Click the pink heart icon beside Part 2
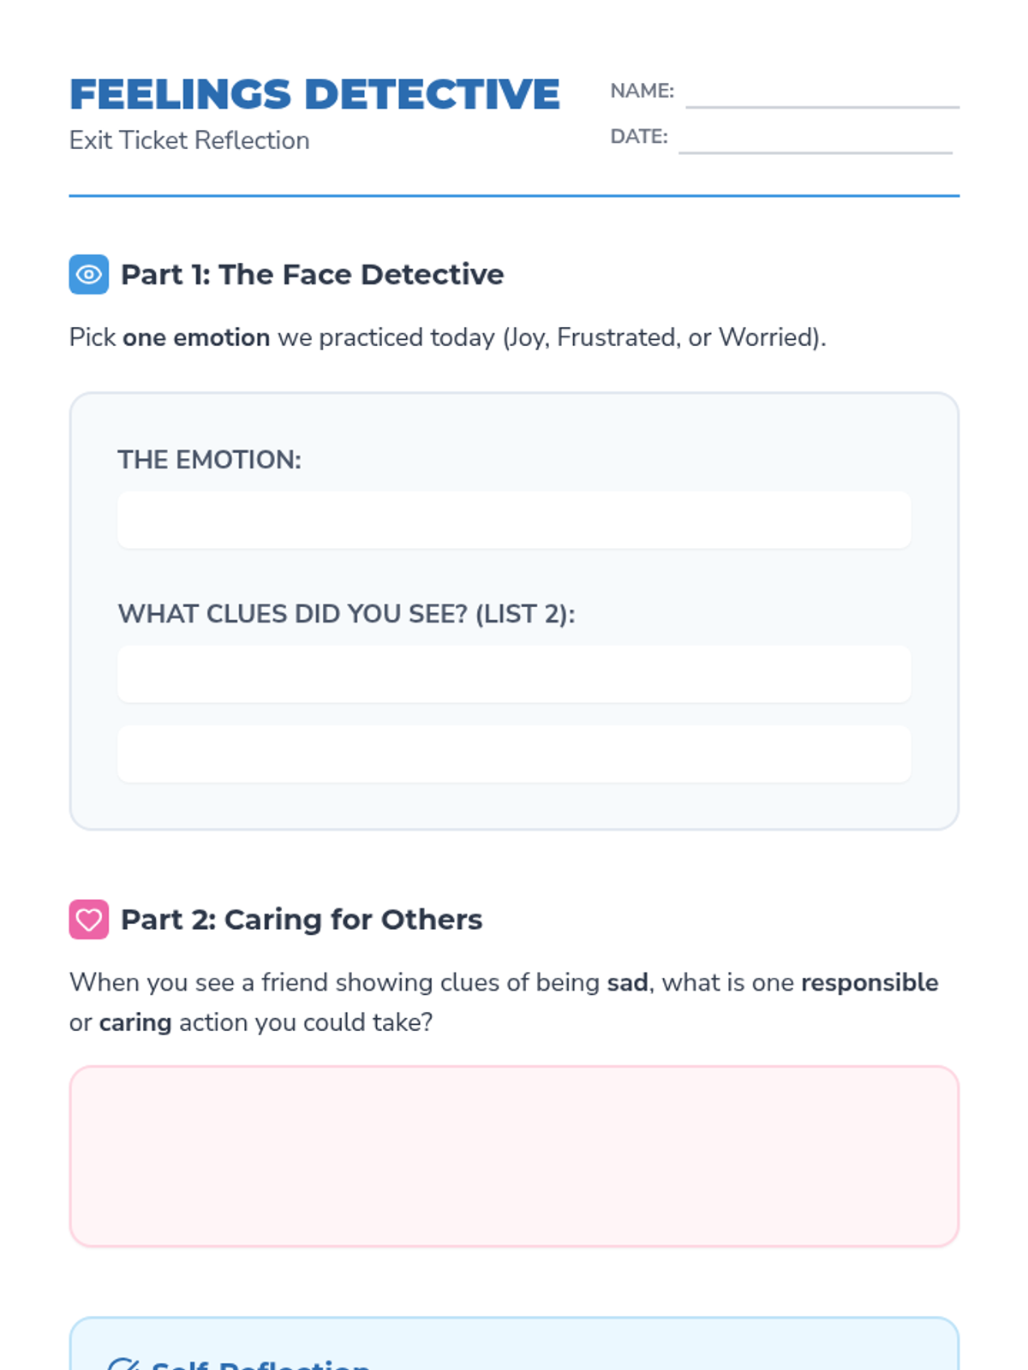The height and width of the screenshot is (1370, 1028). 89,920
